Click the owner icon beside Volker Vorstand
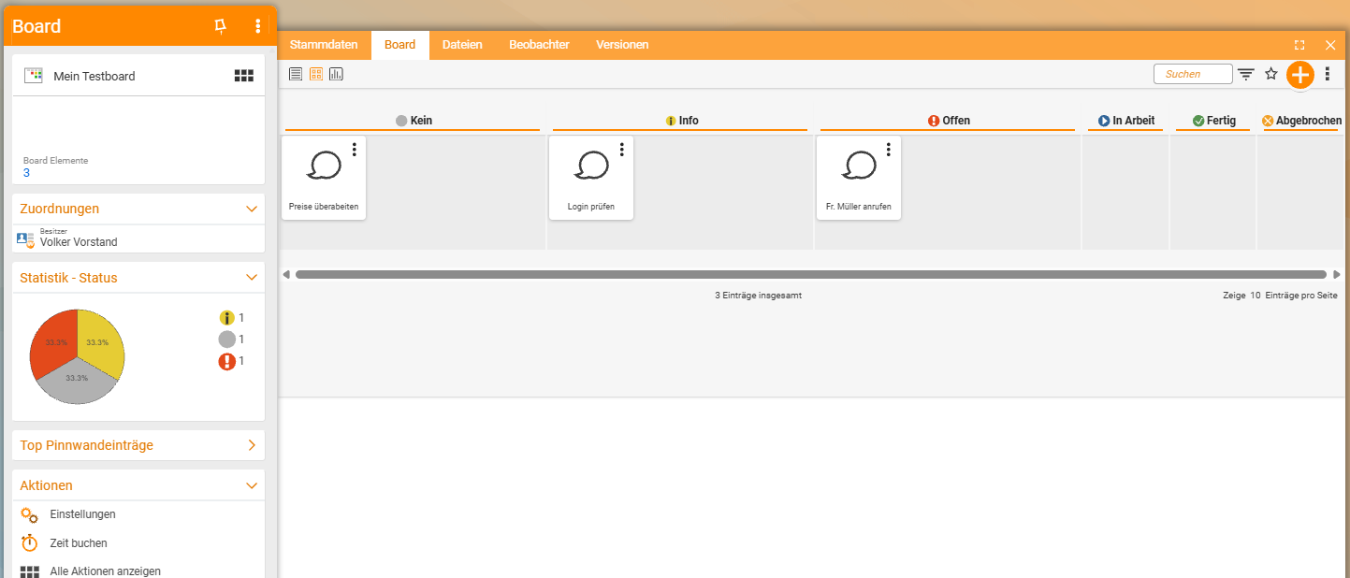Image resolution: width=1350 pixels, height=578 pixels. (x=26, y=239)
